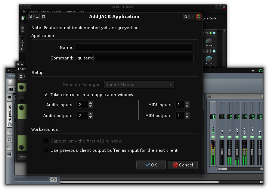Open the File menu in Carla
The image size is (269, 190).
[24, 12]
